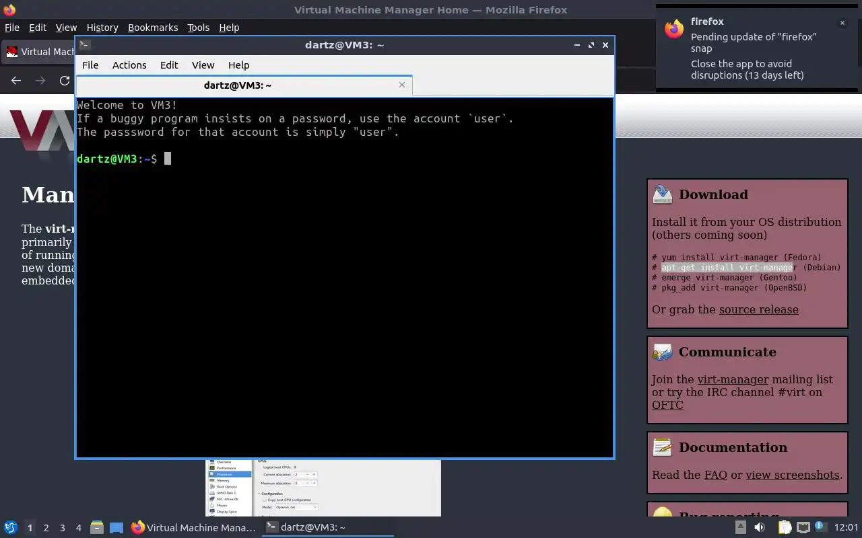The image size is (862, 538).
Task: Open Firefox Help menu
Action: click(229, 28)
